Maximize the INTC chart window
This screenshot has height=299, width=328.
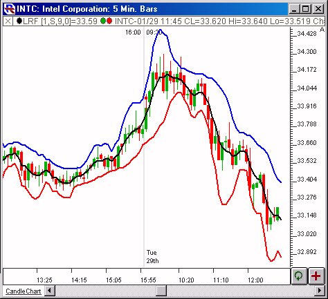point(305,9)
